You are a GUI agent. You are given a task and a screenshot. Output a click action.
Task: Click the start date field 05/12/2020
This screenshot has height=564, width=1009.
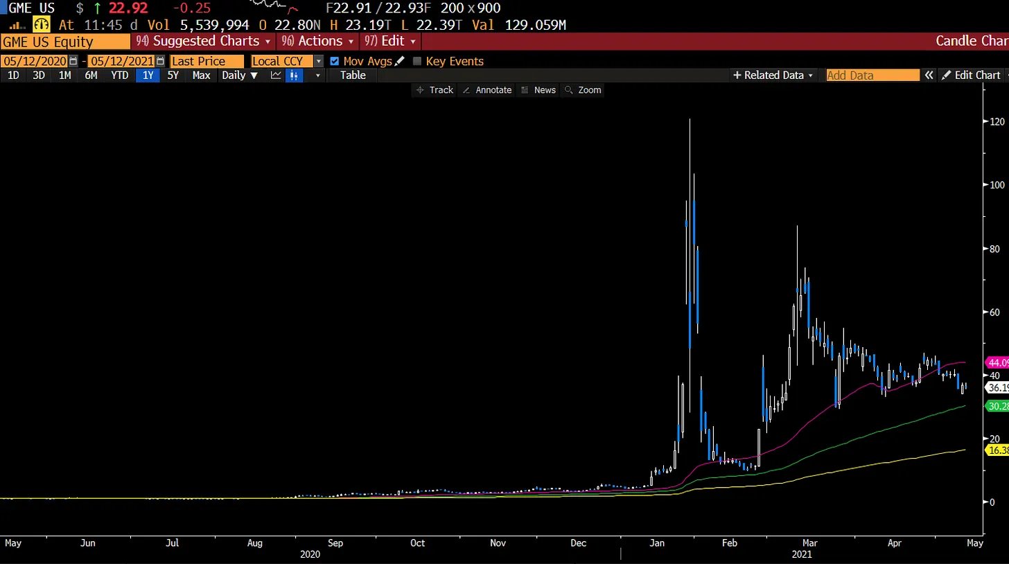[35, 61]
